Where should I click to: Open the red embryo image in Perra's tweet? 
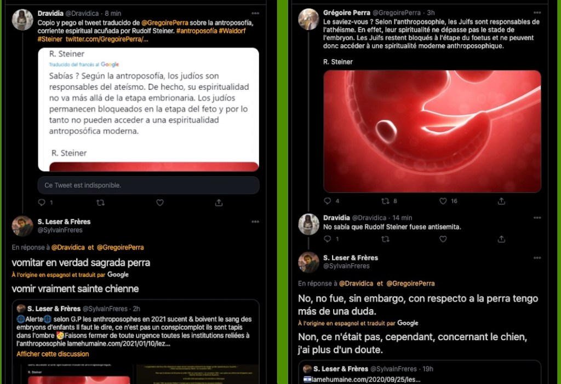click(x=432, y=131)
